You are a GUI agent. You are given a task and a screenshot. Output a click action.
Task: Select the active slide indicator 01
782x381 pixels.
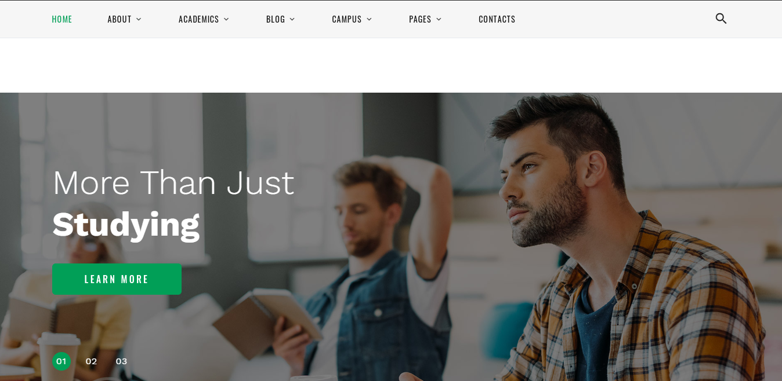pyautogui.click(x=61, y=361)
